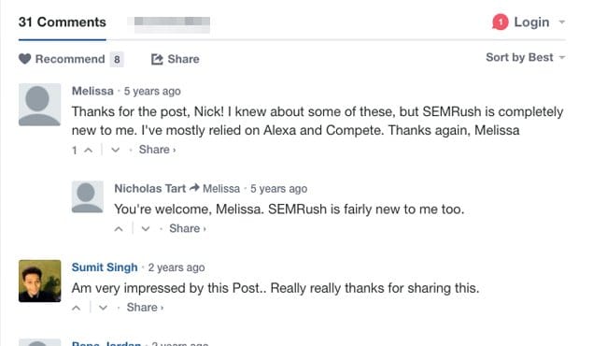Screen dimensions: 593x346
Task: Click the Nicholas Tart author name
Action: point(150,188)
